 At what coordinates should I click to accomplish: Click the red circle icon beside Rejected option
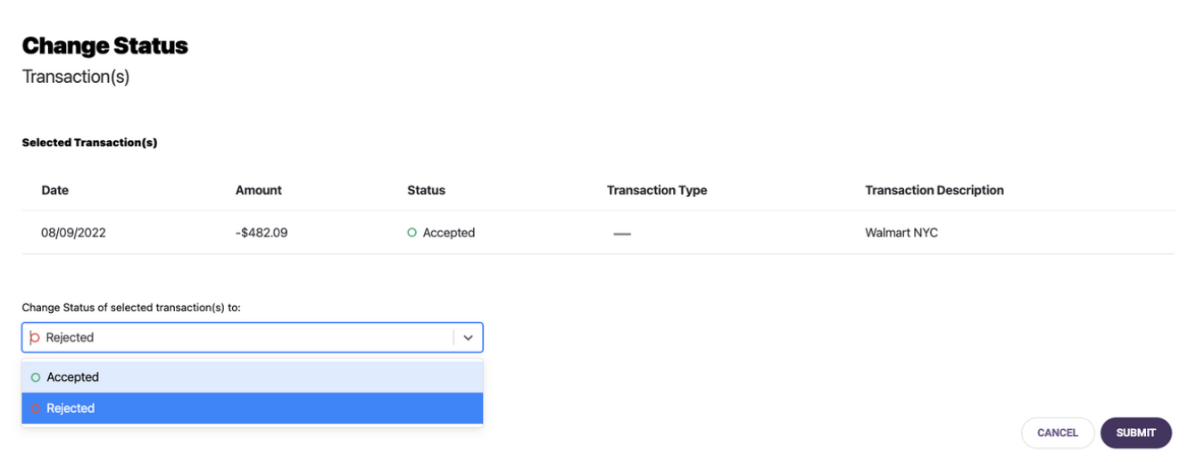36,408
